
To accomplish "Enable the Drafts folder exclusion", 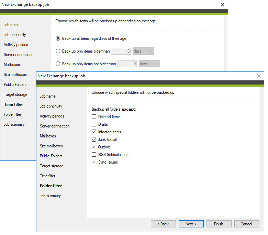I will (94, 124).
